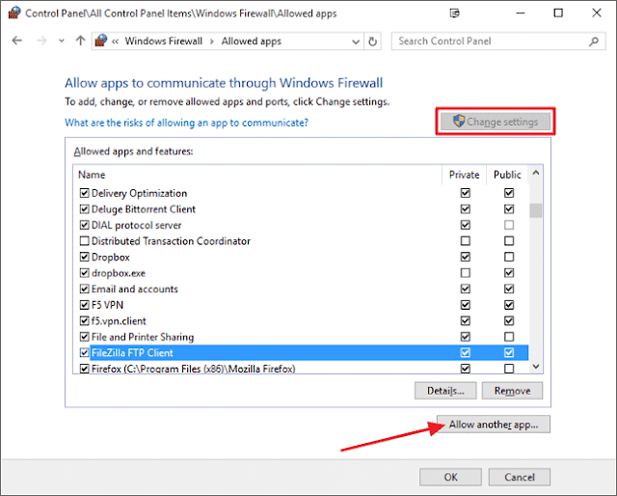Click the Search Control Panel field
The width and height of the screenshot is (617, 496).
(498, 41)
